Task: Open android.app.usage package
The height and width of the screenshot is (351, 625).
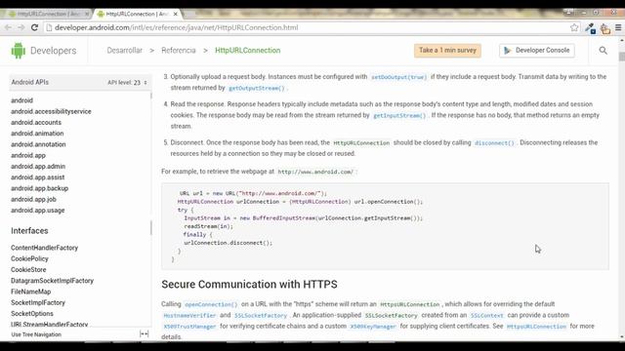Action: click(38, 211)
